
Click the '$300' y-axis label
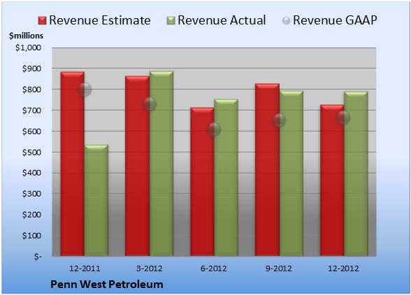click(x=31, y=194)
